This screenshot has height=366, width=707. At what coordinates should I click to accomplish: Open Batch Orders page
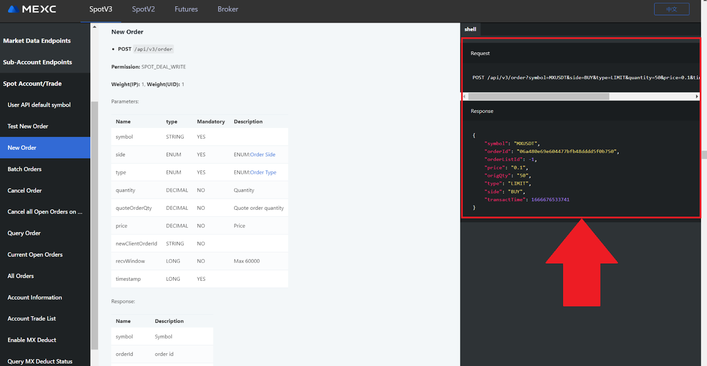24,169
